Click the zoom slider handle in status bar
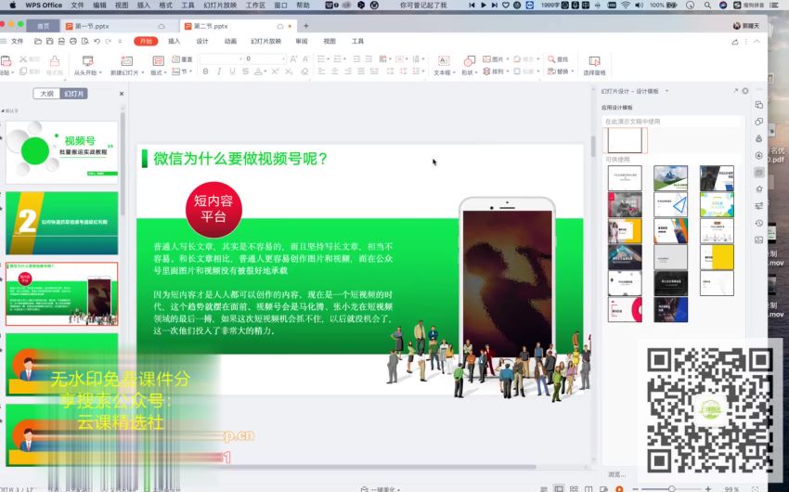The image size is (789, 492). coord(672,488)
